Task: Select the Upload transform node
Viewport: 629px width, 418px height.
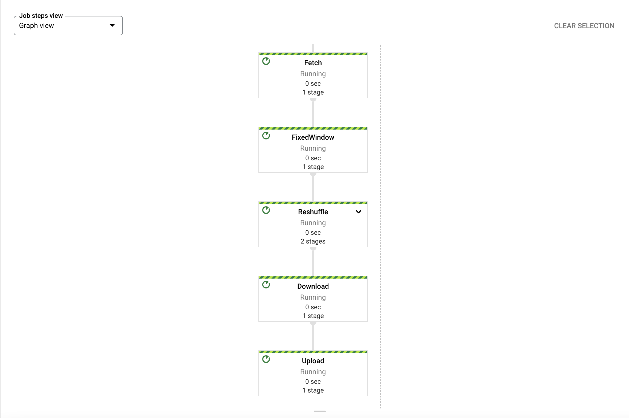Action: pos(313,361)
